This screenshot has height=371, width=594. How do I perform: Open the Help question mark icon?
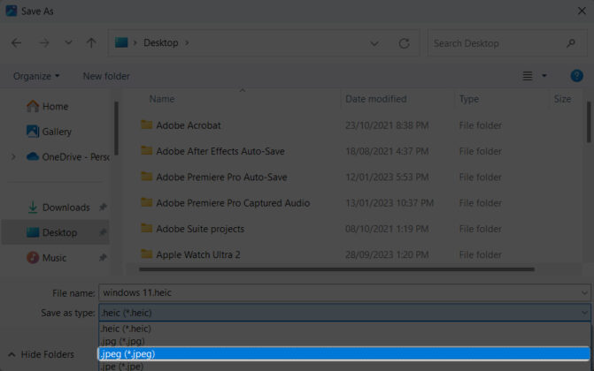pos(576,76)
